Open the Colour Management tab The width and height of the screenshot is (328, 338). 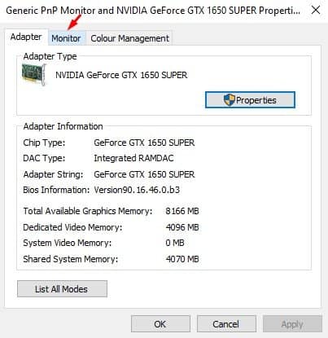coord(129,38)
